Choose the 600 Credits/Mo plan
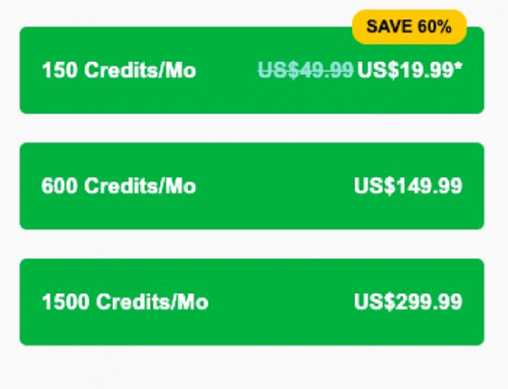Image resolution: width=508 pixels, height=389 pixels. (251, 186)
